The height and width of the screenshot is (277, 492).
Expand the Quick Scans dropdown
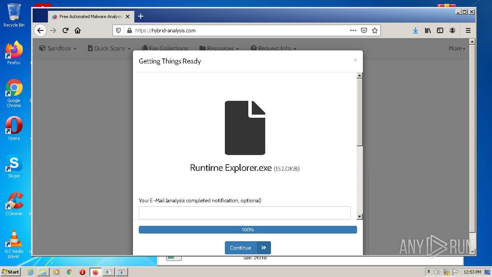click(108, 48)
